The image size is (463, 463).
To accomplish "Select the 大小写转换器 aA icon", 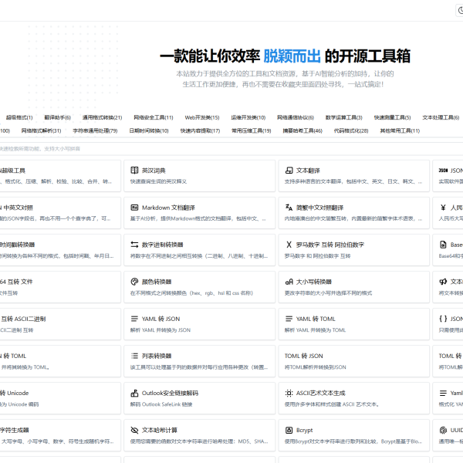I will (289, 282).
